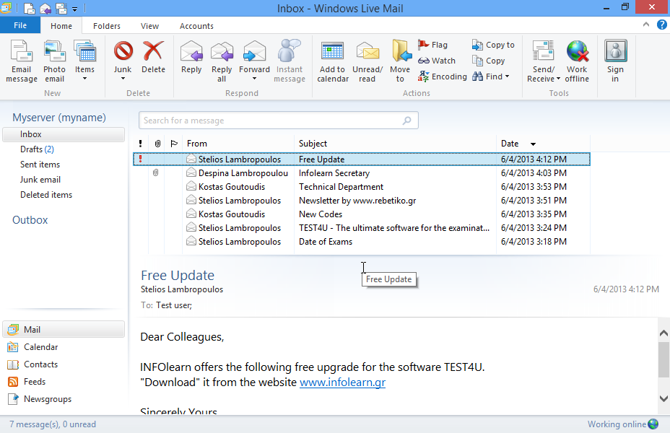Screen dimensions: 670x433
Task: Select the Mail section
Action: point(64,330)
